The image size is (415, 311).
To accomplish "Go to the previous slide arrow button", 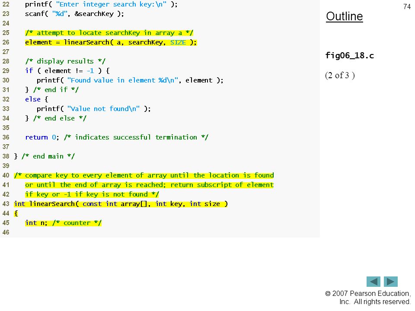I will click(x=373, y=282).
